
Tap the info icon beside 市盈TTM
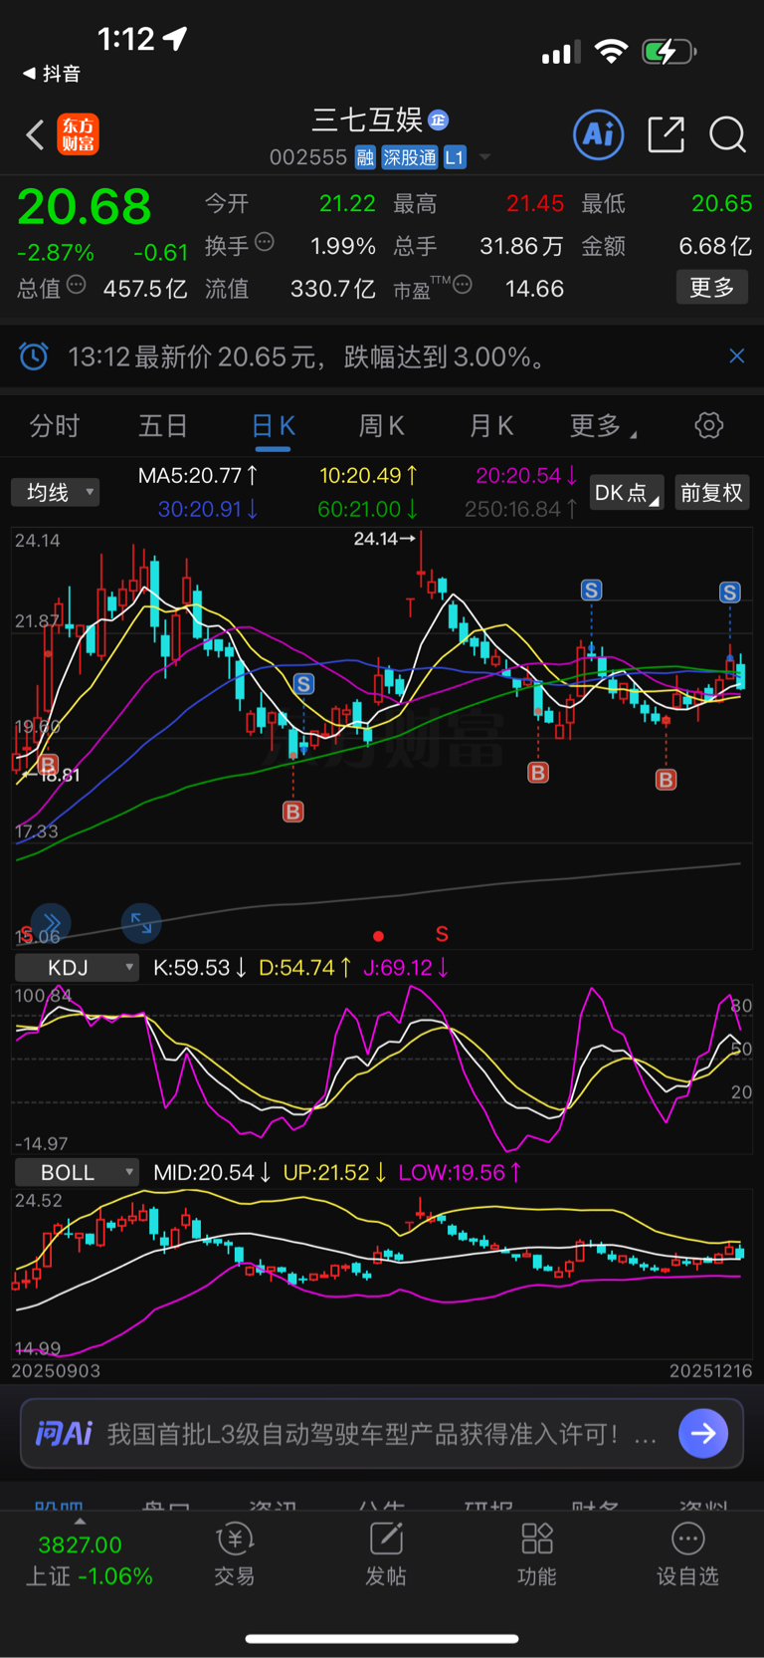coord(463,285)
